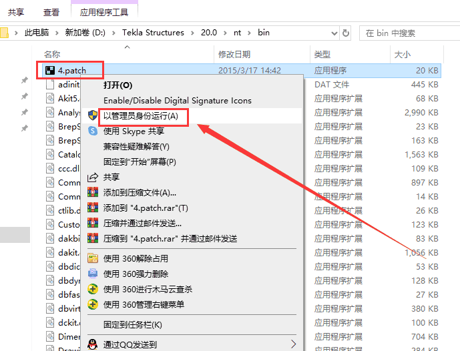Sort by the 修改日期 column header
Image resolution: width=460 pixels, height=351 pixels.
(x=234, y=54)
